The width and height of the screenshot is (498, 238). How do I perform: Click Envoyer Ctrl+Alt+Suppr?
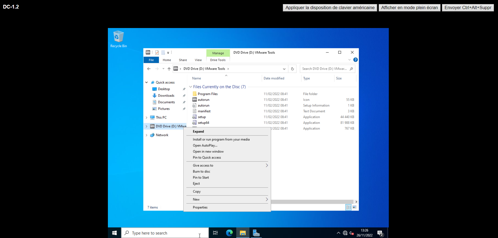468,8
